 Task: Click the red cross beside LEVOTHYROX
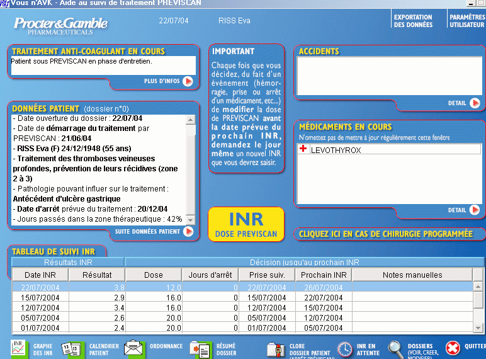pyautogui.click(x=303, y=149)
